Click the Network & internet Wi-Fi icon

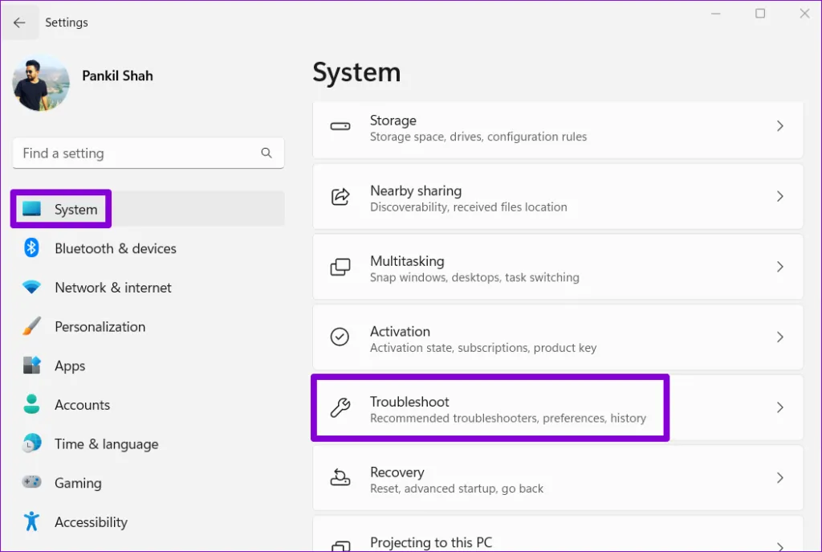(x=31, y=288)
